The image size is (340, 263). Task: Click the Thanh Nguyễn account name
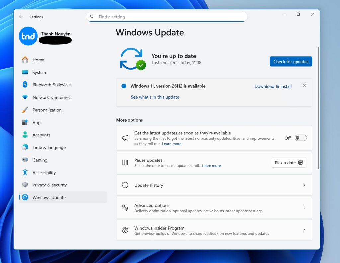point(56,34)
